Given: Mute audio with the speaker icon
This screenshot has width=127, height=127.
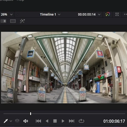Looking at the screenshot, I should (x=26, y=121).
